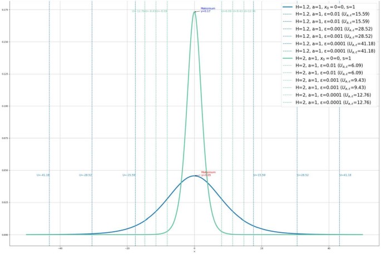Click the y-axis tick label "0.075"
This screenshot has width=381, height=254.
click(x=4, y=138)
